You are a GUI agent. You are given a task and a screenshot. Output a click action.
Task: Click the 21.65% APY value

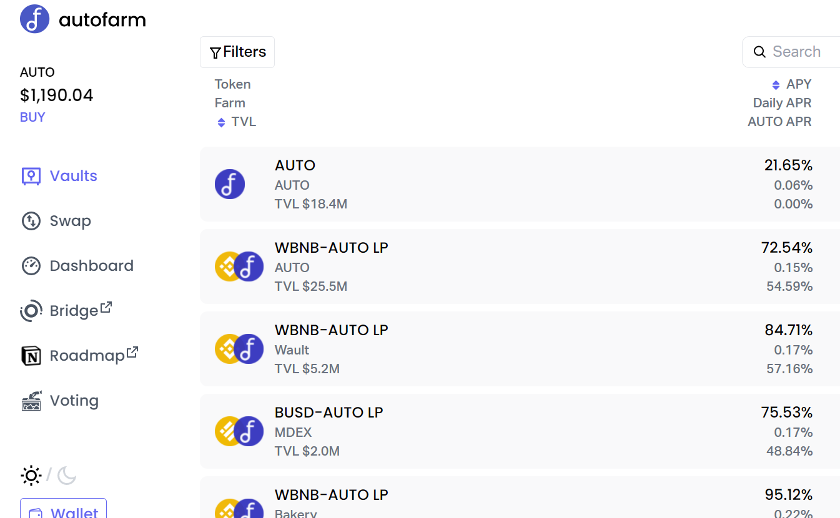(x=789, y=165)
